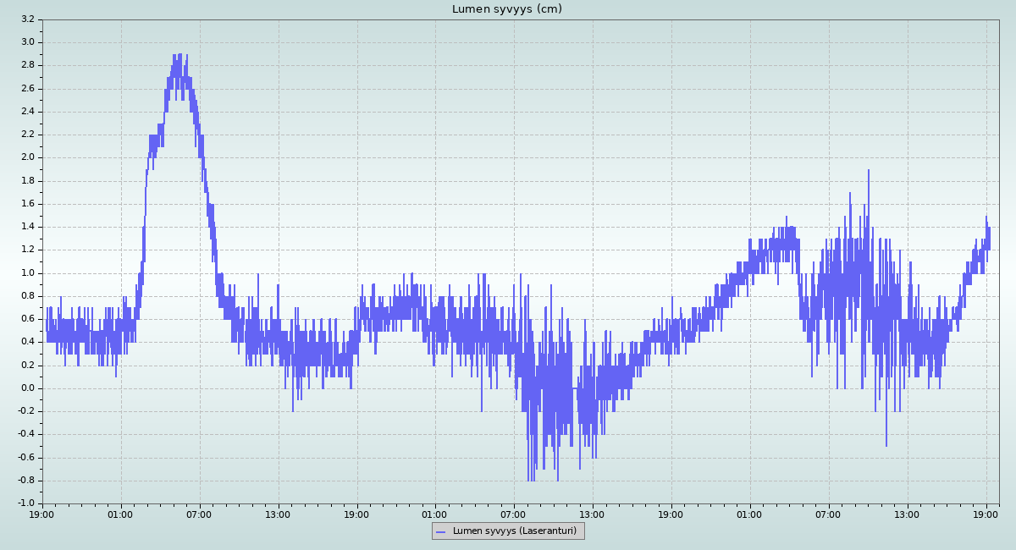Viewport: 1016px width, 550px height.
Task: Click the first 07:00 time label
Action: pos(199,514)
